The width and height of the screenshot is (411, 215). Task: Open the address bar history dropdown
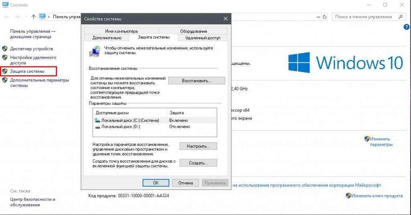tap(318, 17)
